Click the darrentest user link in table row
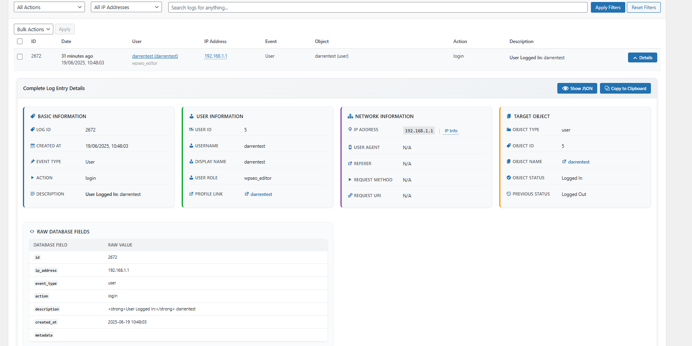Viewport: 692px width, 346px height. (155, 56)
